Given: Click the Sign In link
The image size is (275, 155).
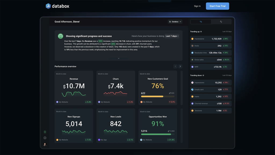Looking at the screenshot, I should pos(197,6).
